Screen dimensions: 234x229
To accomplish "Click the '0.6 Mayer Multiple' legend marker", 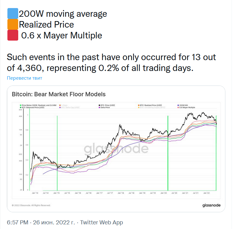I will [x=178, y=107].
